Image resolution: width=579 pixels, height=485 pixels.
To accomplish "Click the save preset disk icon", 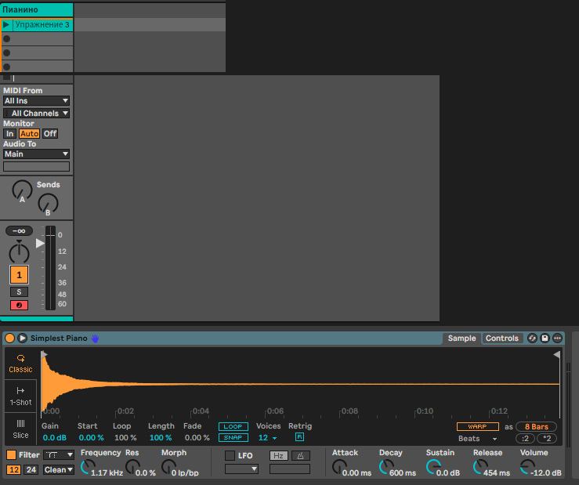I will click(x=545, y=338).
